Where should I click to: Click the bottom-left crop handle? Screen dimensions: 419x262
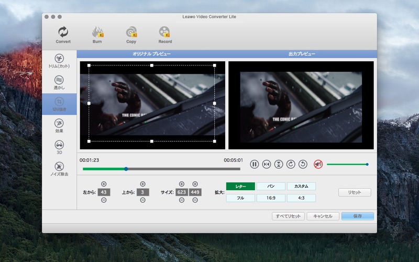pyautogui.click(x=89, y=141)
